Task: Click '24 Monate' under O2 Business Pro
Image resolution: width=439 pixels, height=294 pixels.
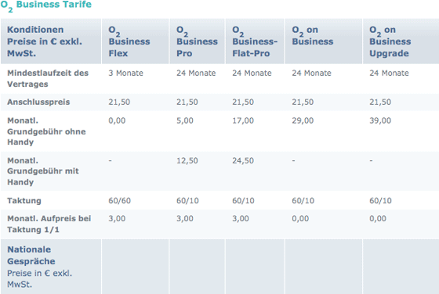Action: [x=196, y=73]
